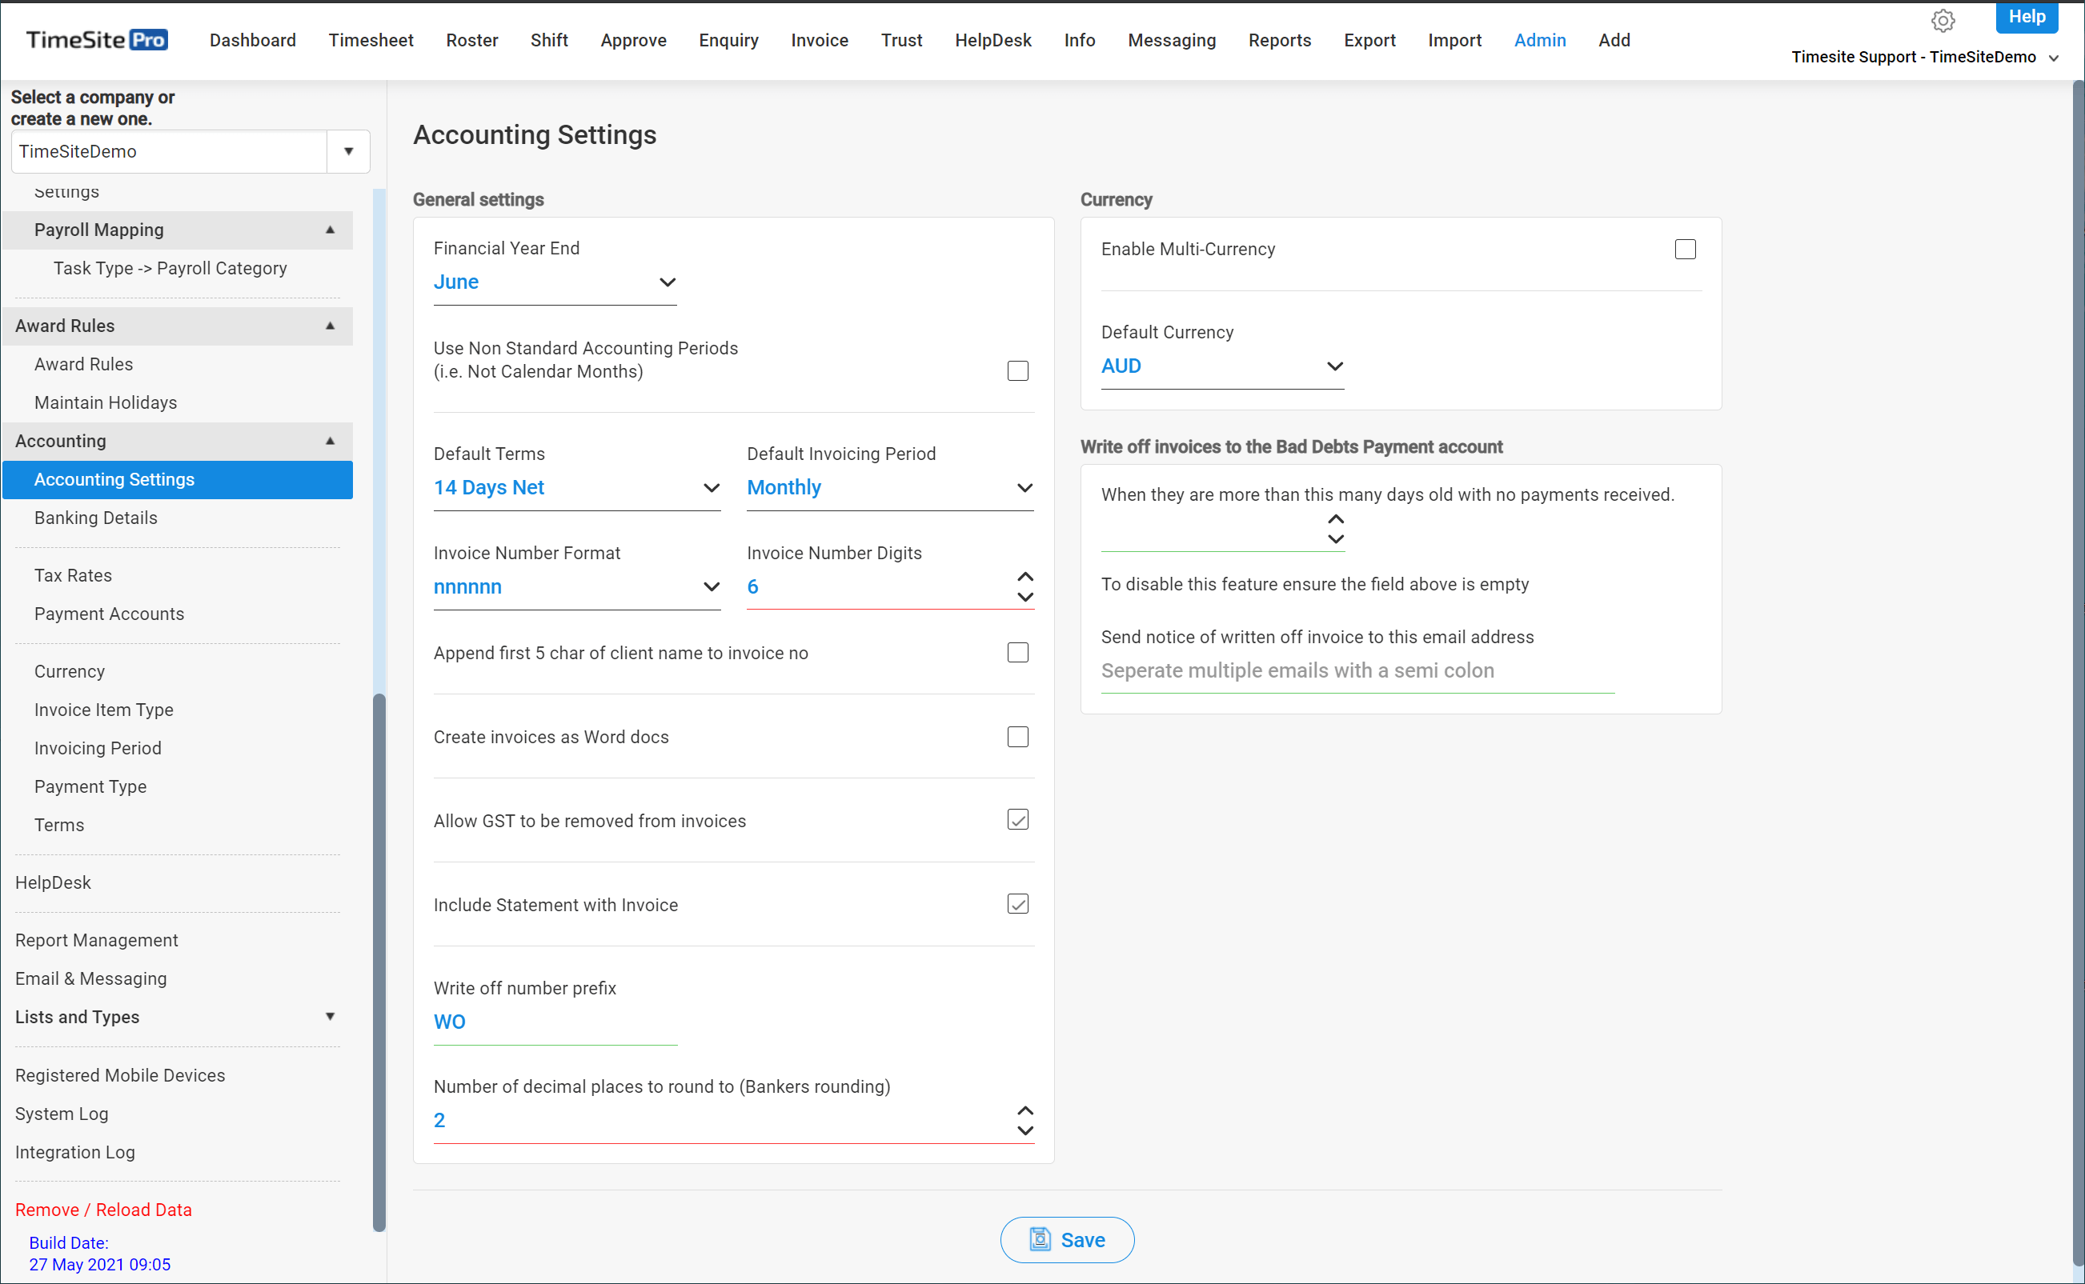The height and width of the screenshot is (1284, 2085).
Task: Decrease Invoice Number Digits with down arrow
Action: pos(1025,597)
